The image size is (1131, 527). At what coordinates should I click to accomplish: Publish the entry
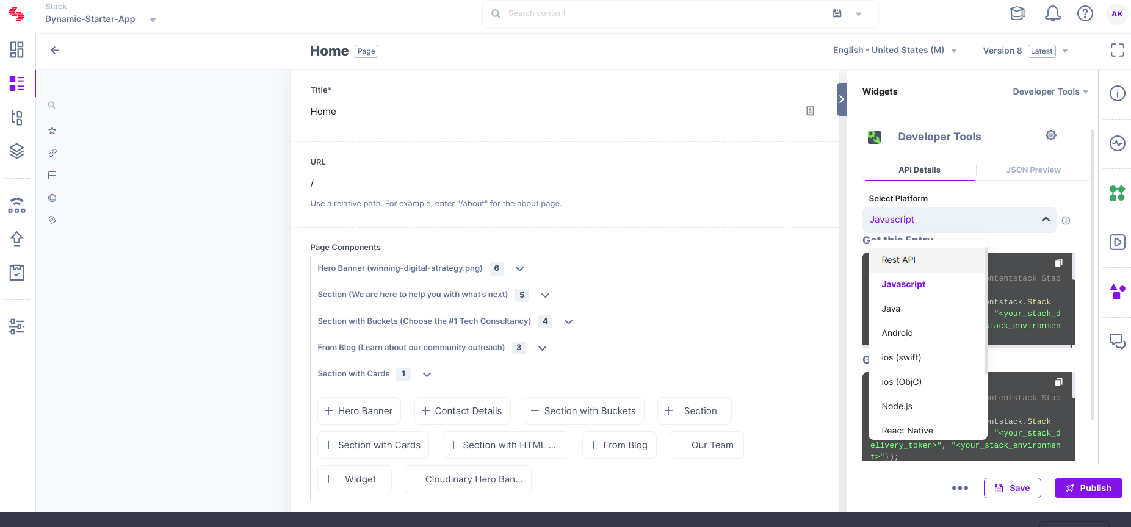[x=1088, y=488]
